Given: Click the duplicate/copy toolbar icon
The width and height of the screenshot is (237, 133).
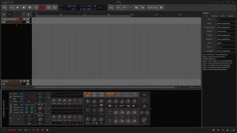Looking at the screenshot, I should [x=137, y=7].
